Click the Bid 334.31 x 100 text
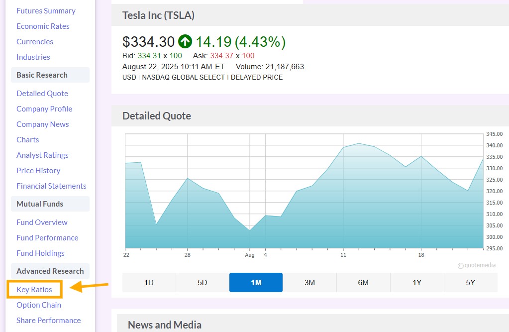 coord(152,56)
